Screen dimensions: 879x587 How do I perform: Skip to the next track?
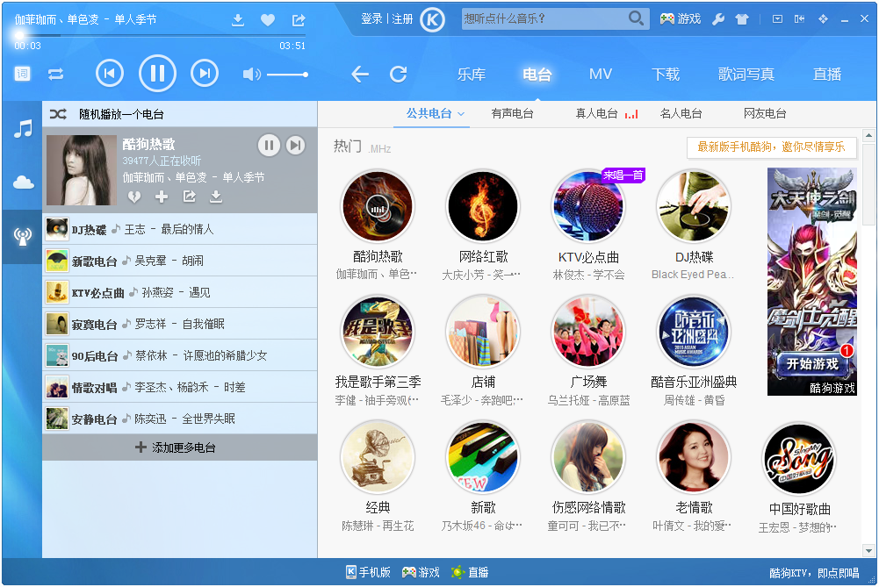click(205, 74)
